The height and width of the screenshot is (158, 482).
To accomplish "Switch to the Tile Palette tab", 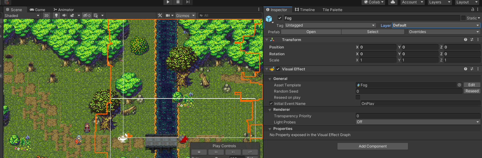I will point(332,10).
